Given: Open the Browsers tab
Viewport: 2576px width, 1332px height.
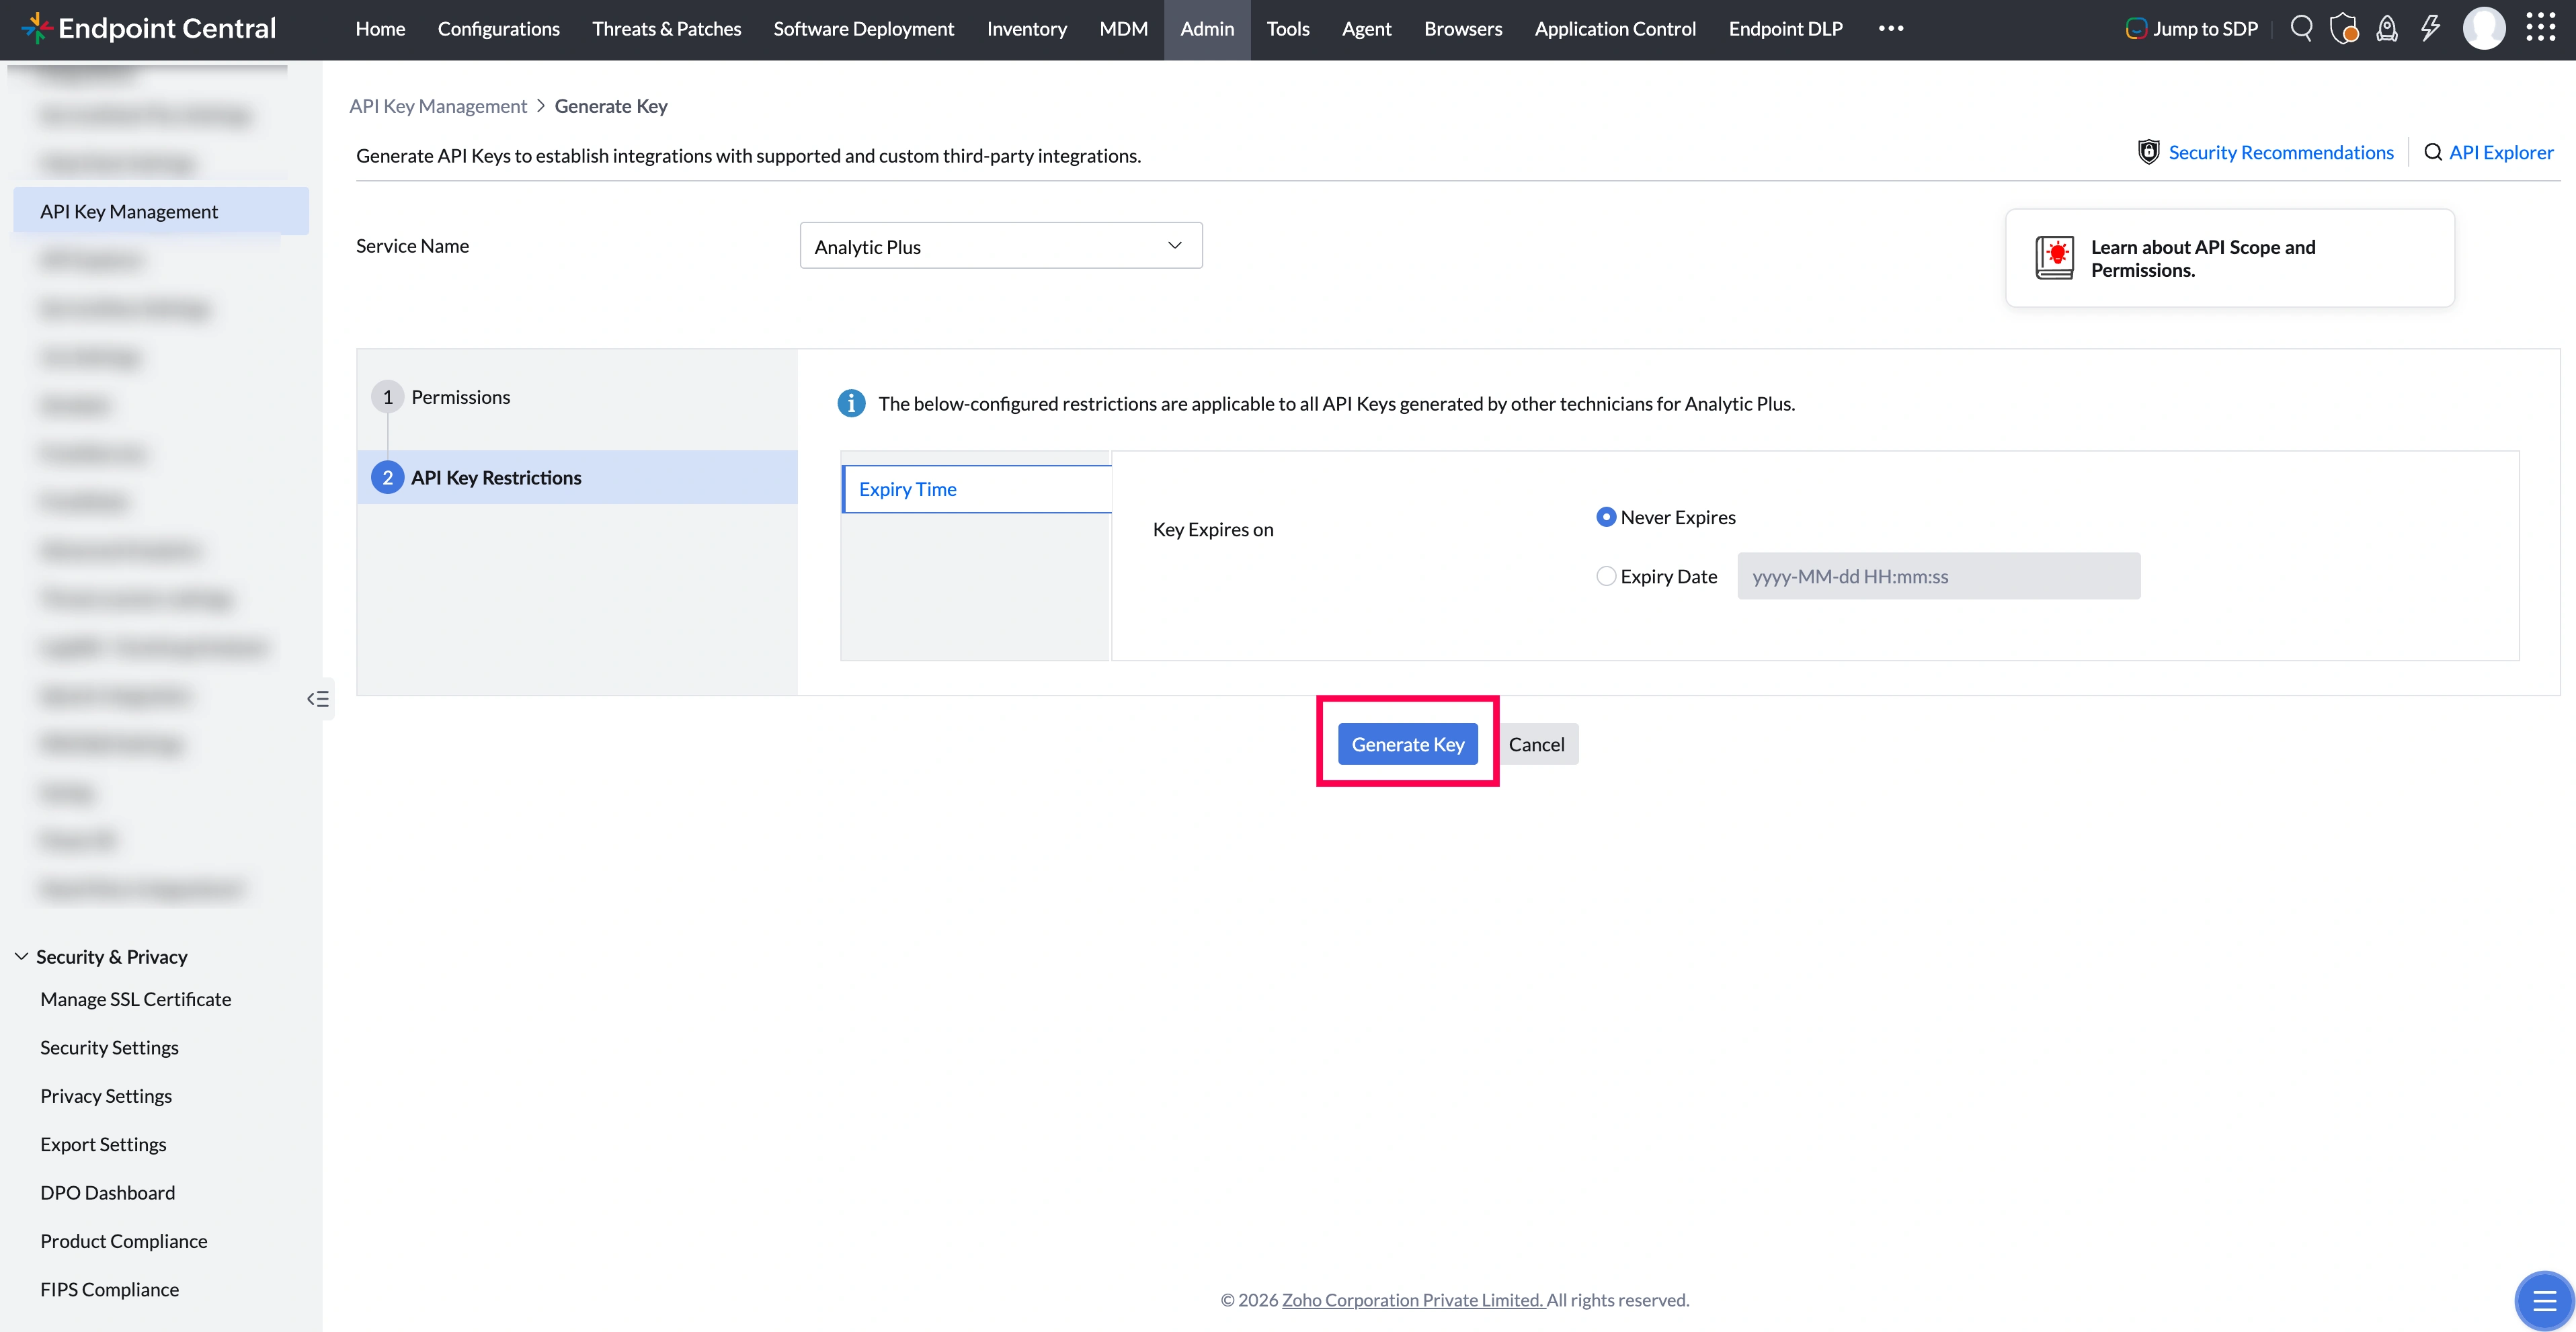Looking at the screenshot, I should [x=1463, y=29].
